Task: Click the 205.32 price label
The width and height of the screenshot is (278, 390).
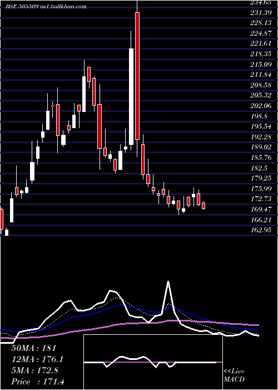Action: [261, 95]
